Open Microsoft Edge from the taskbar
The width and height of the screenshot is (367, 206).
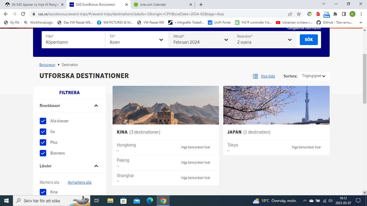[x=150, y=201]
